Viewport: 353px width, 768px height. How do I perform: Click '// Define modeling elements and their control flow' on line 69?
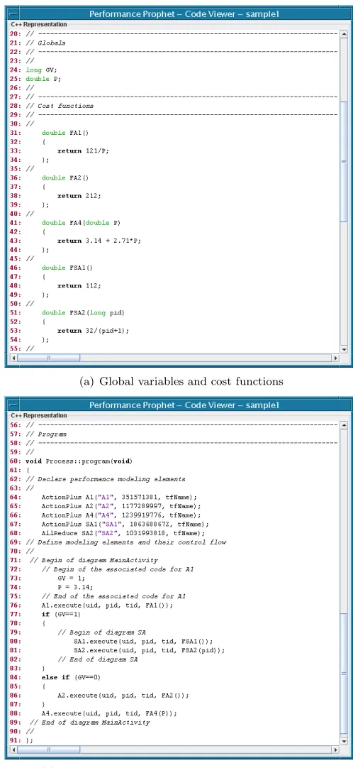point(125,542)
